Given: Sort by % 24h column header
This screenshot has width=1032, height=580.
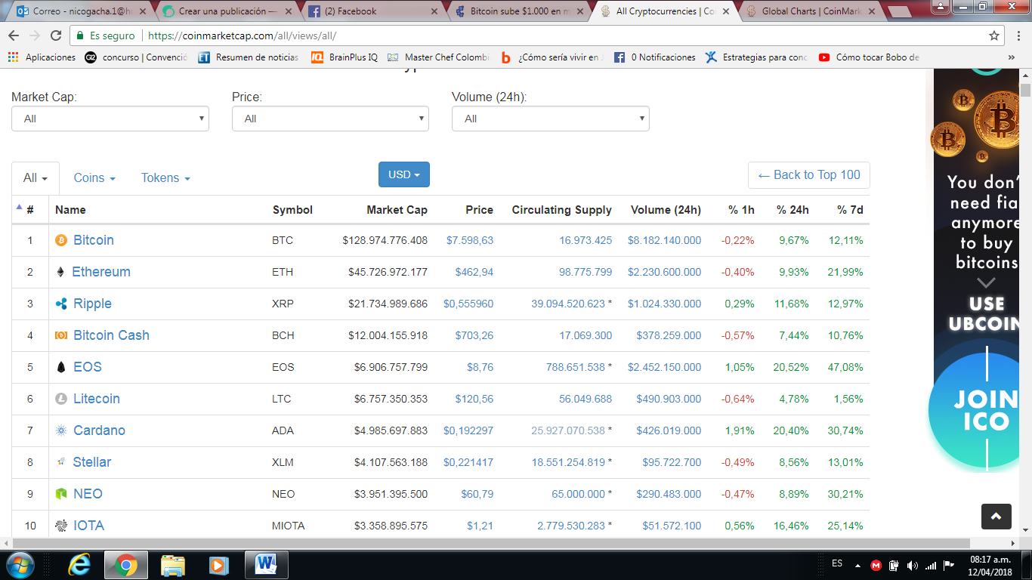Looking at the screenshot, I should [793, 210].
